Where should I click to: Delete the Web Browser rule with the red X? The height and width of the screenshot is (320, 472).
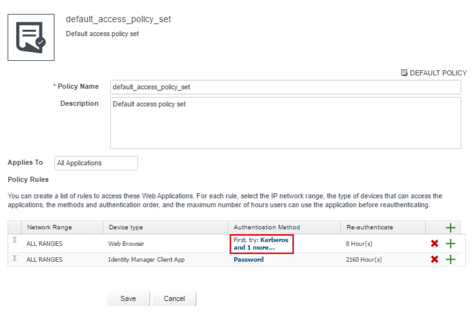(435, 243)
